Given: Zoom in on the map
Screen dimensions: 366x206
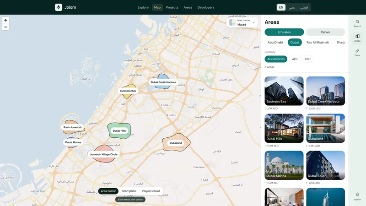Looking at the screenshot, I should tap(5, 20).
